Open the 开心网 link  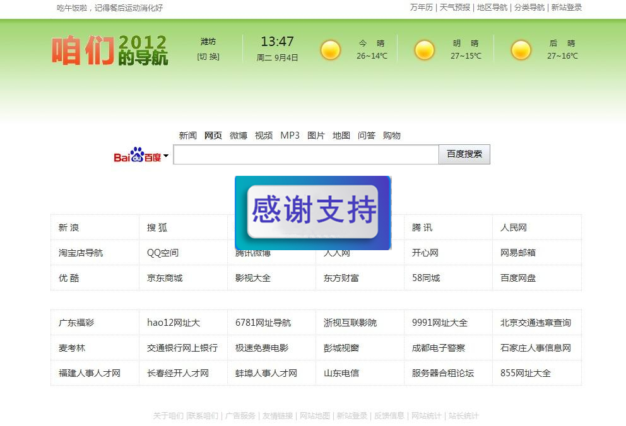425,253
